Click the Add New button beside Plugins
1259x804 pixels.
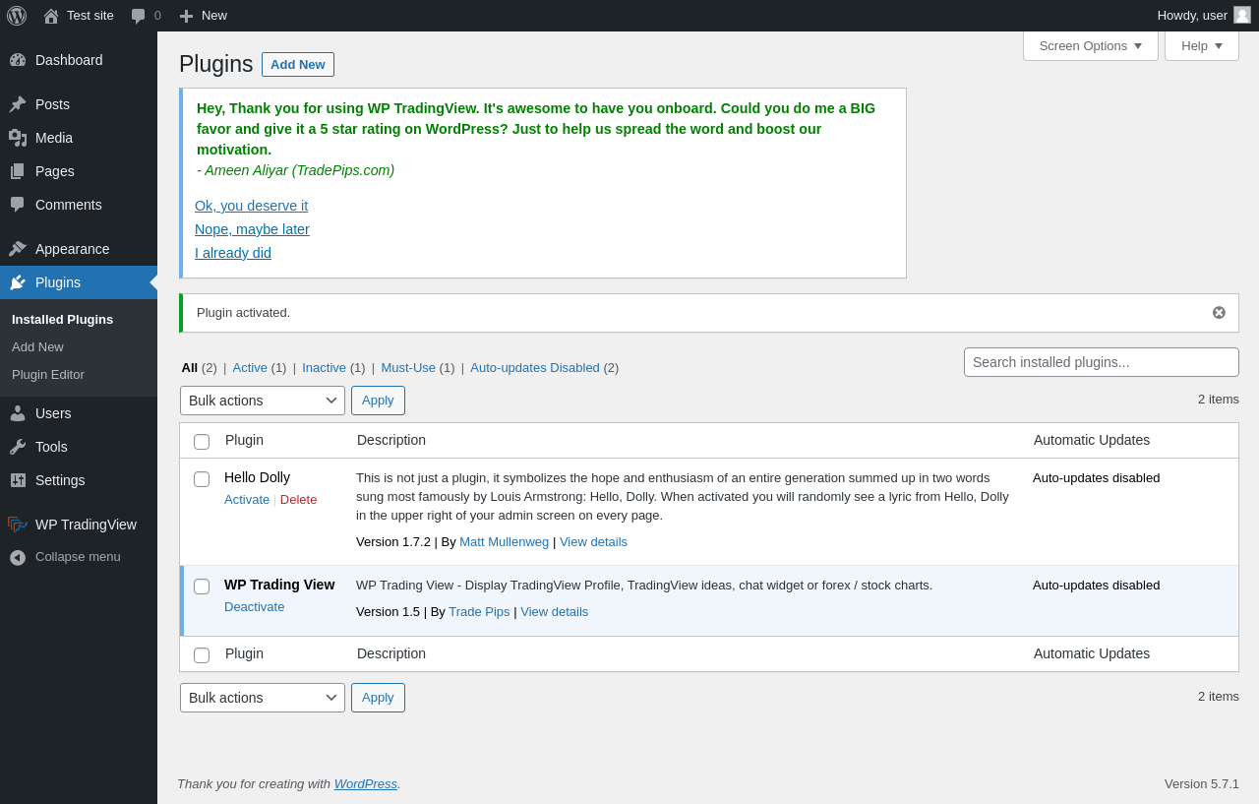298,64
